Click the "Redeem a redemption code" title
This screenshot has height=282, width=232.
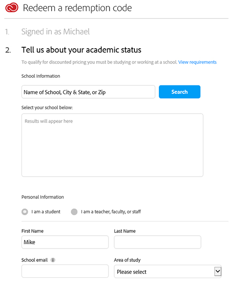tap(77, 8)
